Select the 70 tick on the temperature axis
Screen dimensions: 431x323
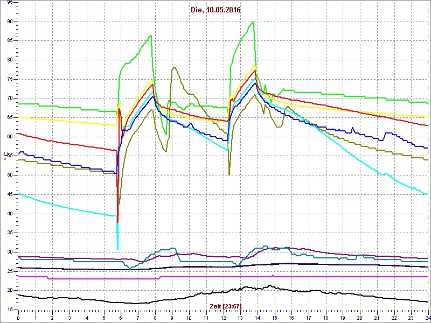coord(9,99)
